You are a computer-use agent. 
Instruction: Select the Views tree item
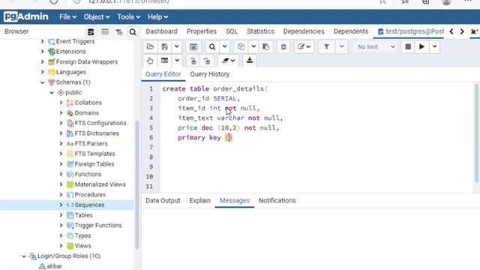pyautogui.click(x=82, y=246)
